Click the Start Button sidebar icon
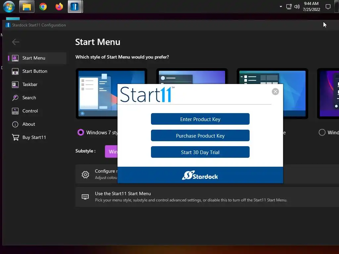Image resolution: width=339 pixels, height=254 pixels. (15, 71)
